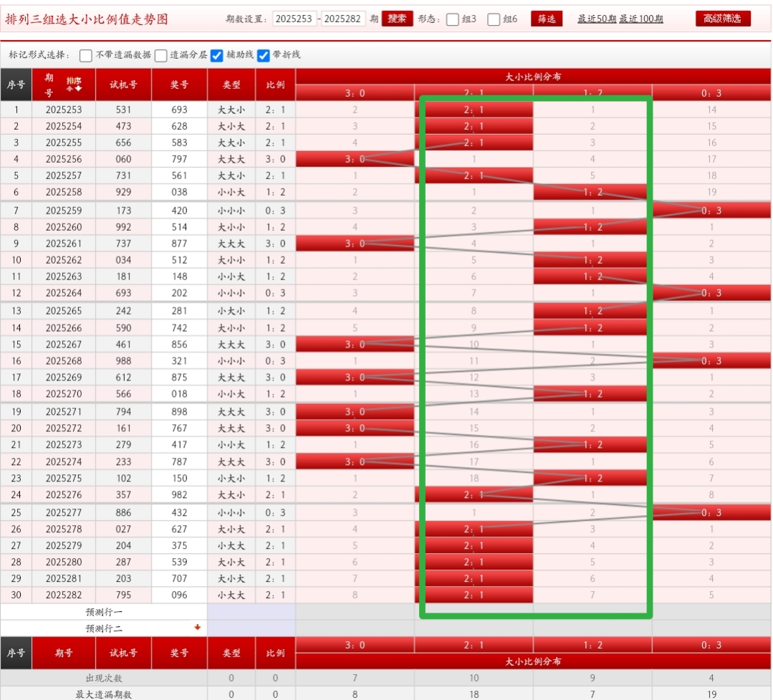Check the 组6 form checkbox
Viewport: 773px width, 700px height.
494,19
